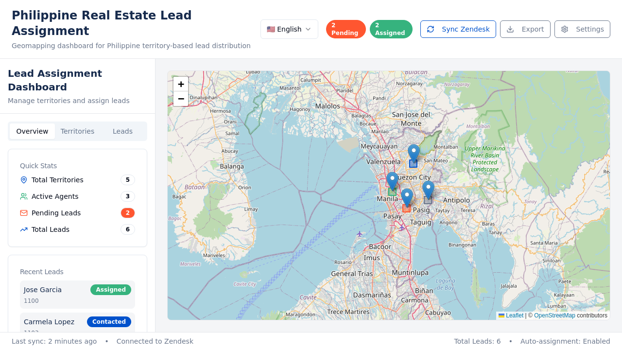Image resolution: width=622 pixels, height=350 pixels.
Task: Click the orange 2 Pending badge
Action: point(346,29)
